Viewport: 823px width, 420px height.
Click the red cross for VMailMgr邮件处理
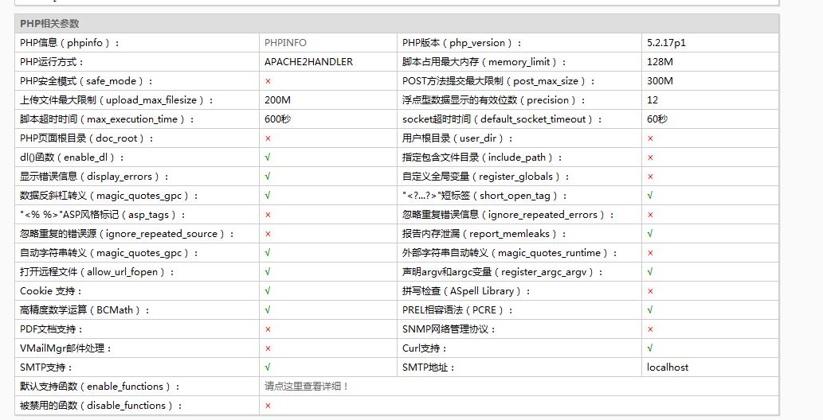(x=268, y=348)
